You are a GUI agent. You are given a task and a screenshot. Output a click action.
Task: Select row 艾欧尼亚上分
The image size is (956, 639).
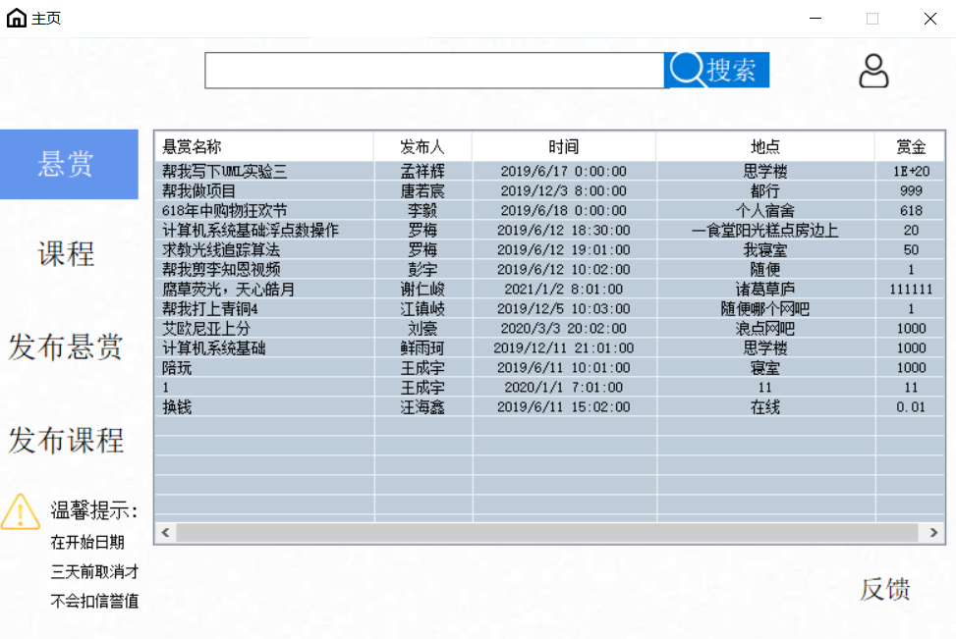pyautogui.click(x=549, y=328)
